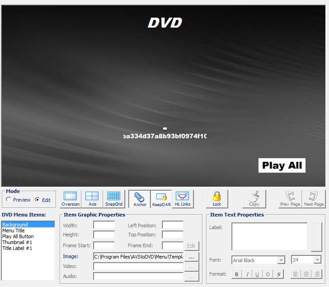Select Preview mode
The image size is (329, 287).
pos(9,199)
